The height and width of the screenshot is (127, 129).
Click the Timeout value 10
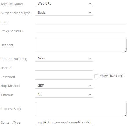40,94
